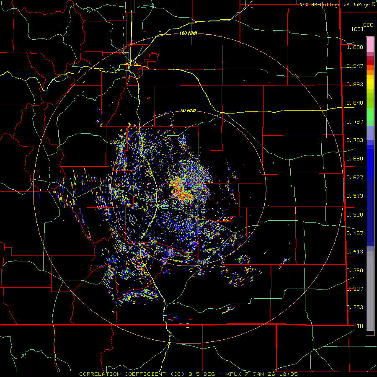
Task: Click the 0.520 scale value
Action: click(355, 215)
